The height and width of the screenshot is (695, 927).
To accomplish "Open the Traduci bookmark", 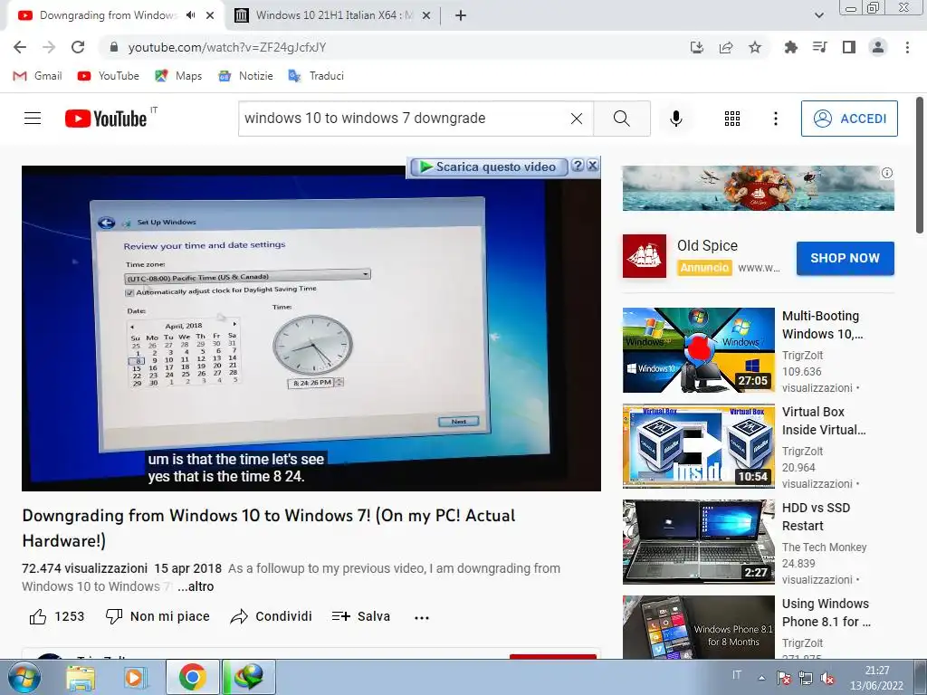I will [316, 76].
